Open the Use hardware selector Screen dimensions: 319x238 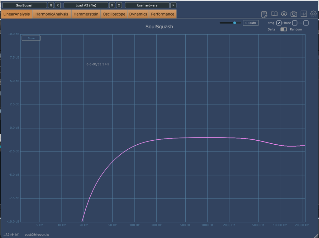[x=147, y=5]
